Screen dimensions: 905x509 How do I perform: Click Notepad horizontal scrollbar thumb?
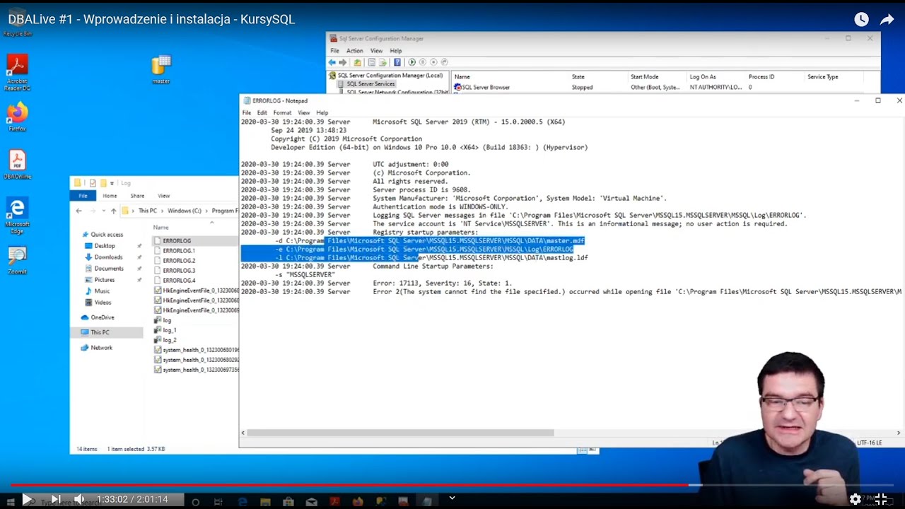[x=400, y=433]
